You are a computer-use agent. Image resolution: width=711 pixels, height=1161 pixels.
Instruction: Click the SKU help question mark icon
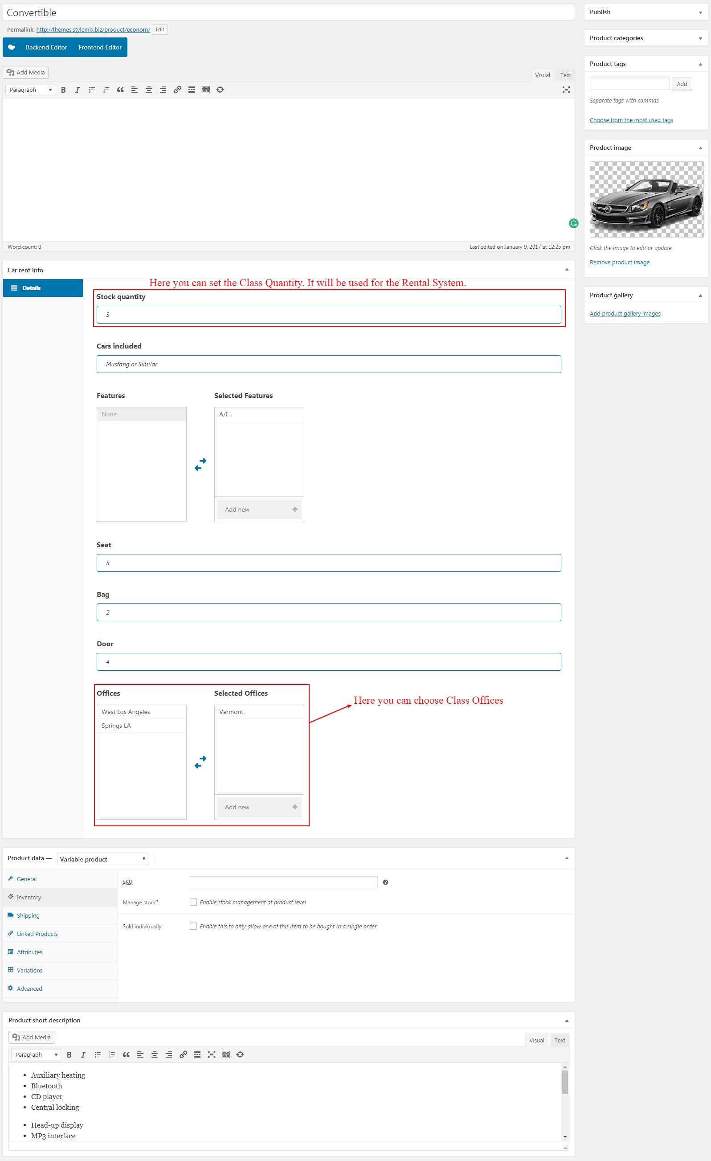tap(385, 882)
